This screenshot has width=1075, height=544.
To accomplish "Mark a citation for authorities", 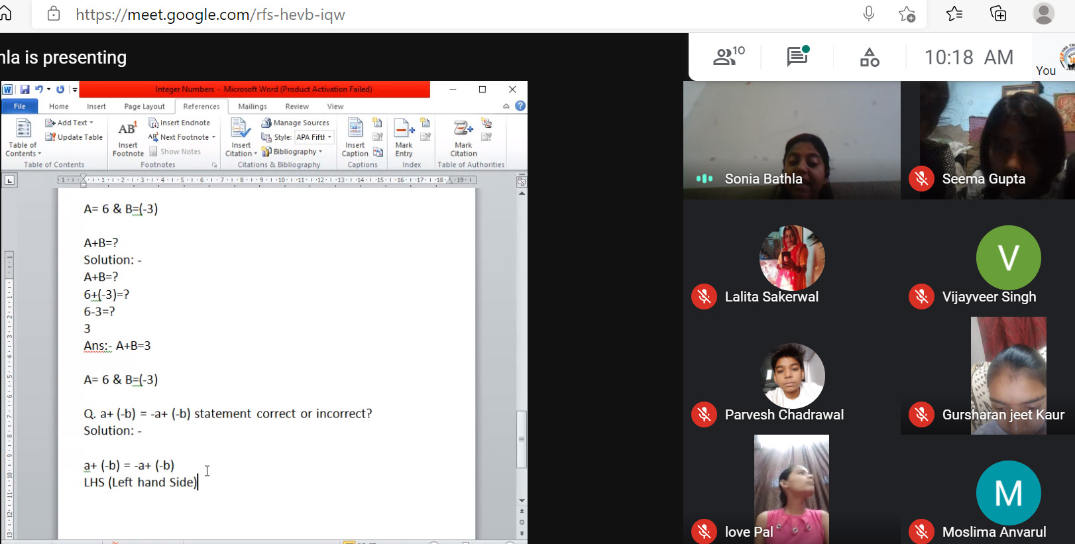I will click(463, 138).
